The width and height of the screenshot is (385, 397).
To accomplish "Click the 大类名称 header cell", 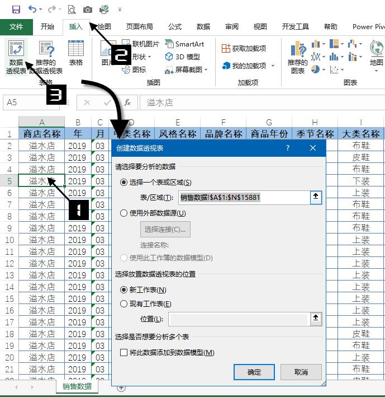I will 361,134.
